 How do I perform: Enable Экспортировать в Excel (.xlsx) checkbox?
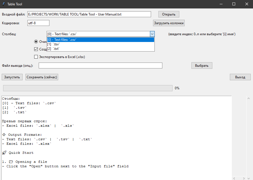point(36,57)
